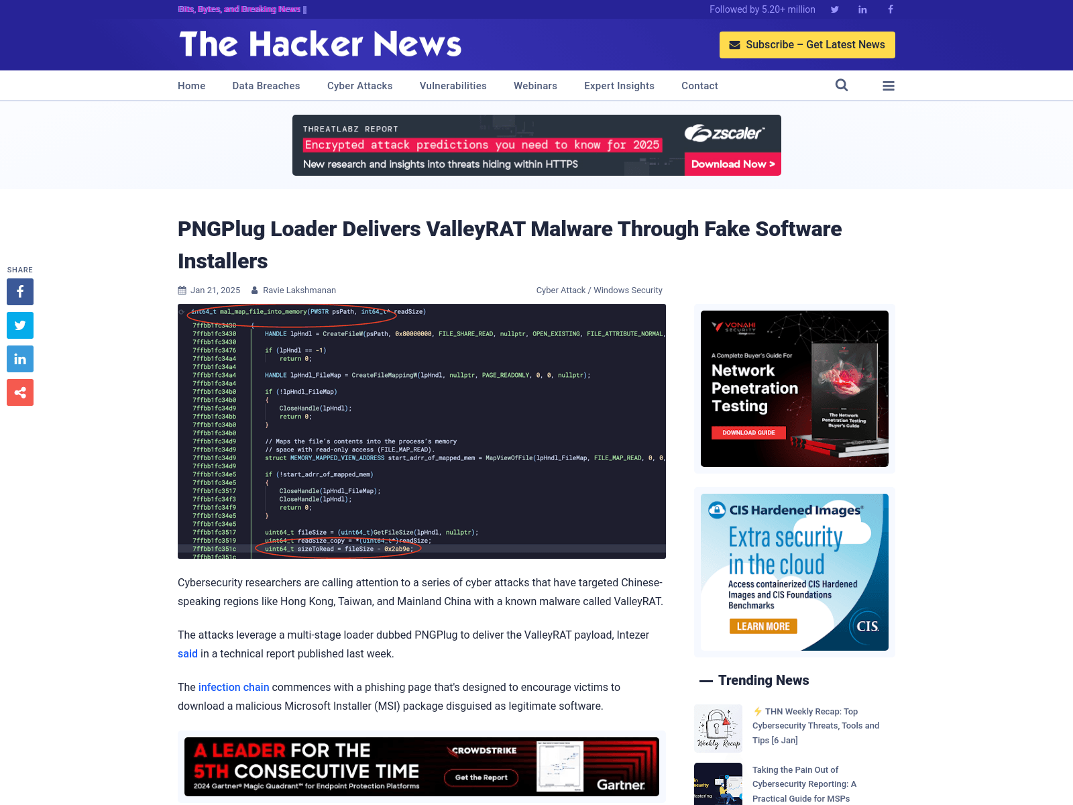Image resolution: width=1073 pixels, height=805 pixels.
Task: Click LEARN MORE on CIS Hardened Images ad
Action: click(763, 627)
